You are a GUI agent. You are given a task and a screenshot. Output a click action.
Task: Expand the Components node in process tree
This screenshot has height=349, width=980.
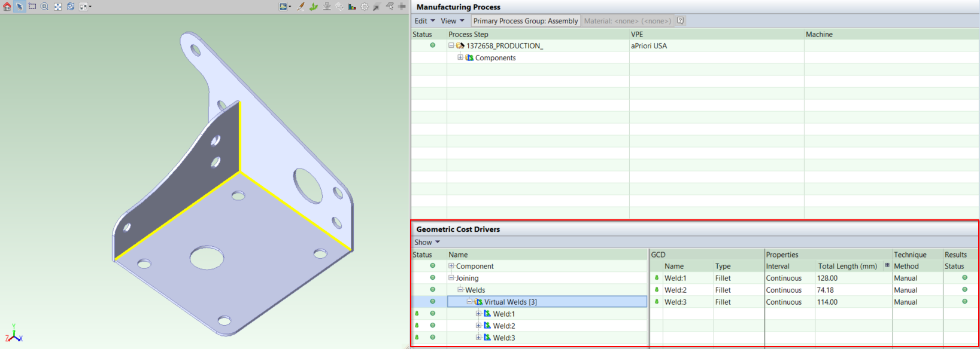click(460, 57)
